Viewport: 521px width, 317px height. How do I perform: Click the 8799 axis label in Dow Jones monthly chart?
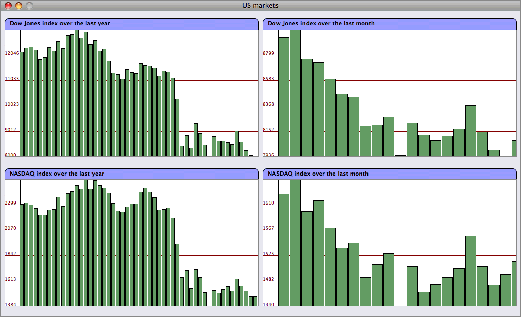pyautogui.click(x=269, y=53)
